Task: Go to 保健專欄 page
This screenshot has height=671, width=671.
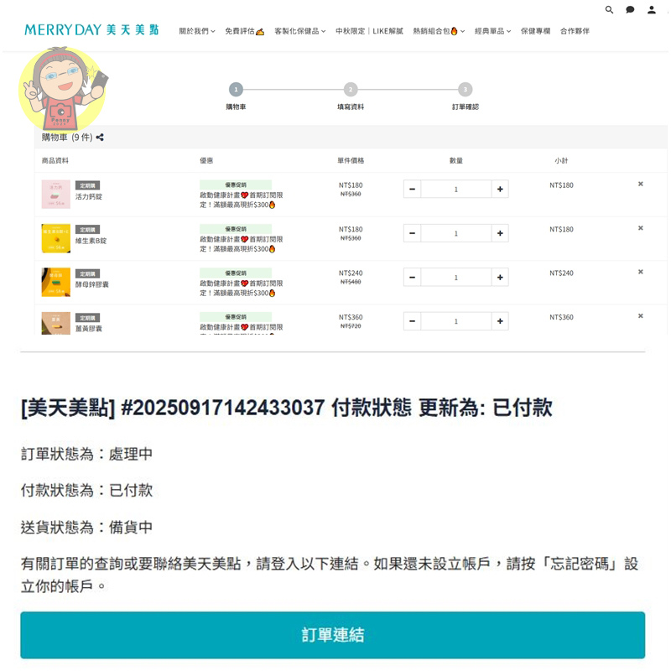Action: click(x=535, y=31)
